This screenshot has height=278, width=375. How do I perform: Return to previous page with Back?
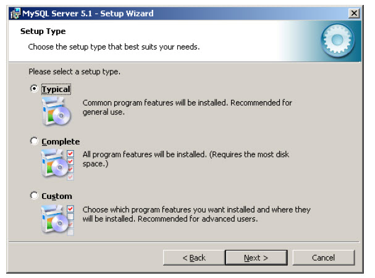(194, 258)
